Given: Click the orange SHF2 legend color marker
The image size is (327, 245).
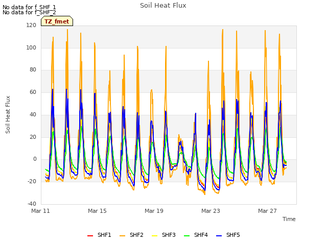Looking at the screenshot, I should [123, 236].
